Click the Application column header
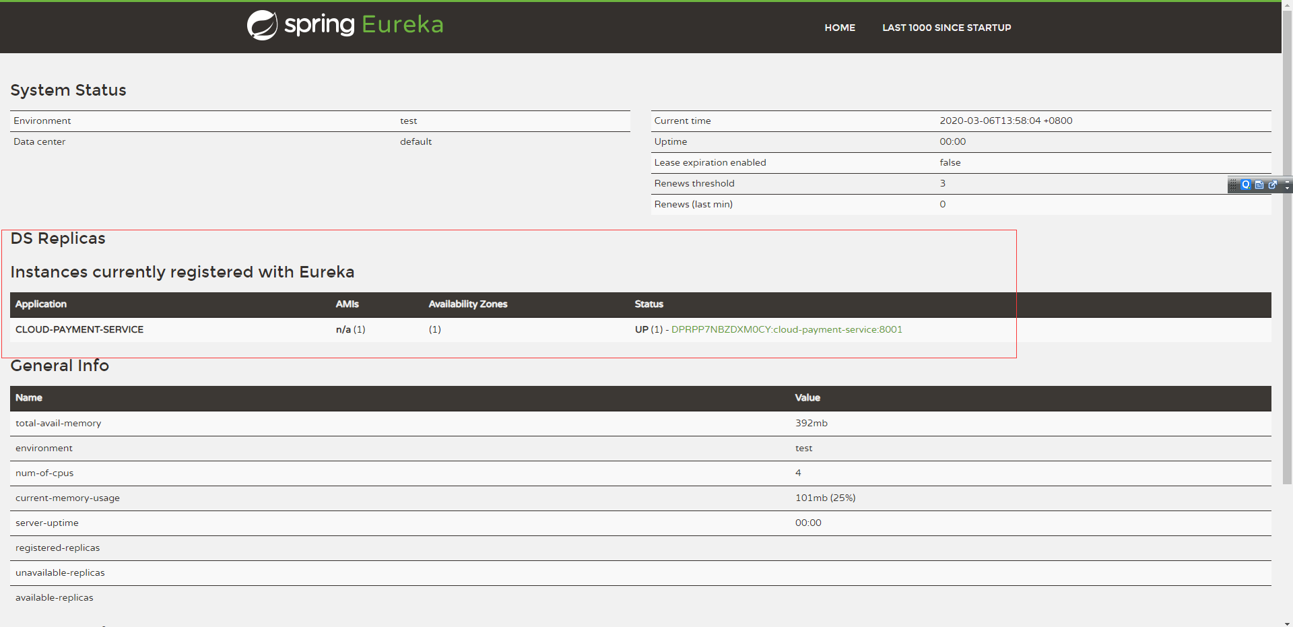 click(x=41, y=304)
